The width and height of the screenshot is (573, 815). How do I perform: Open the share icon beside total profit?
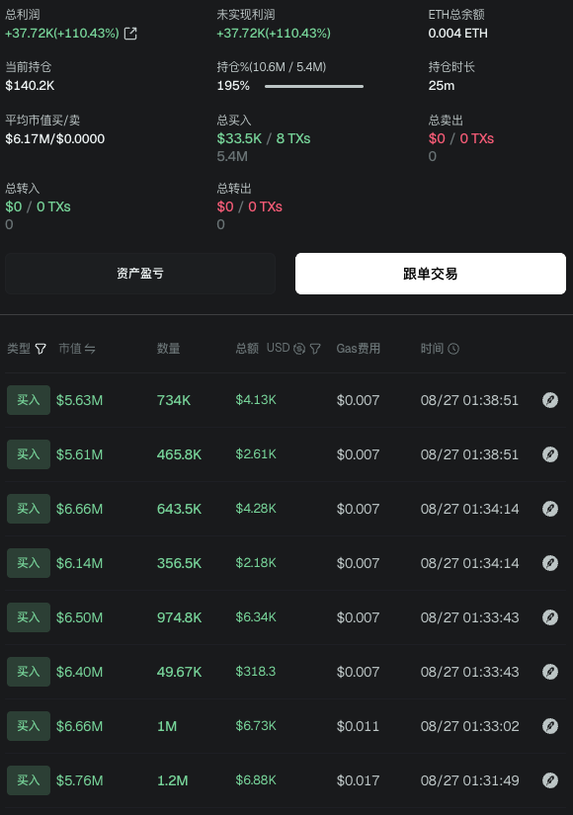[x=130, y=34]
